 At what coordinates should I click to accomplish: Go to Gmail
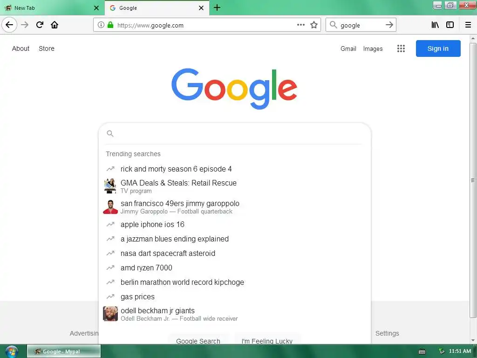tap(348, 48)
